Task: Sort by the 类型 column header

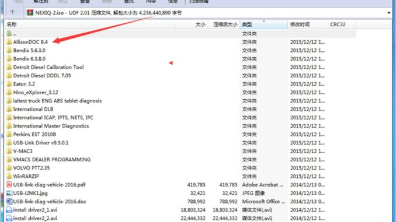Action: pos(246,24)
